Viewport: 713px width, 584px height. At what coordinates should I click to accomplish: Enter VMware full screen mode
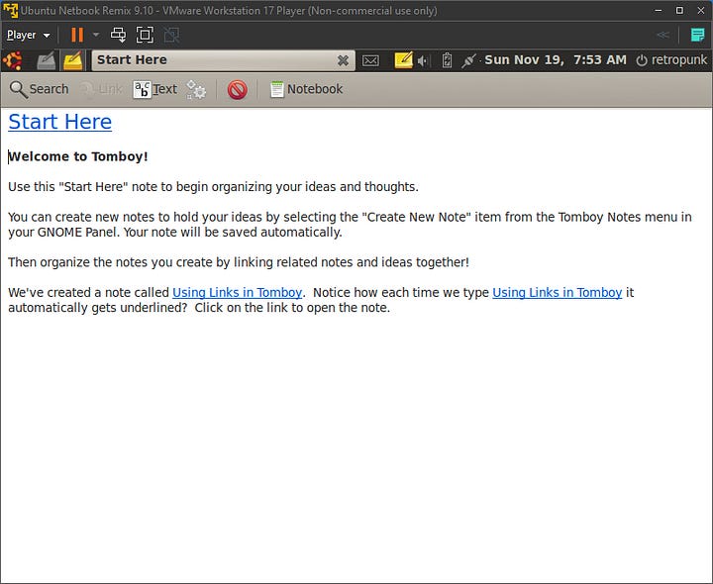point(145,35)
